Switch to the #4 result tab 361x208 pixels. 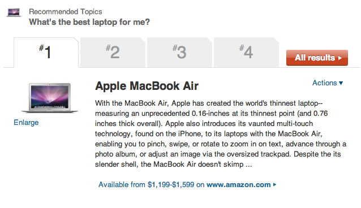click(246, 53)
